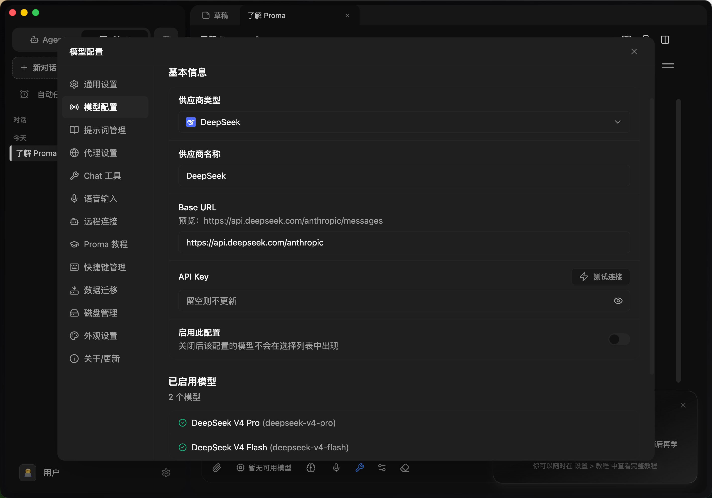Click the 数据迁移 download icon
The image size is (712, 498).
pos(74,290)
